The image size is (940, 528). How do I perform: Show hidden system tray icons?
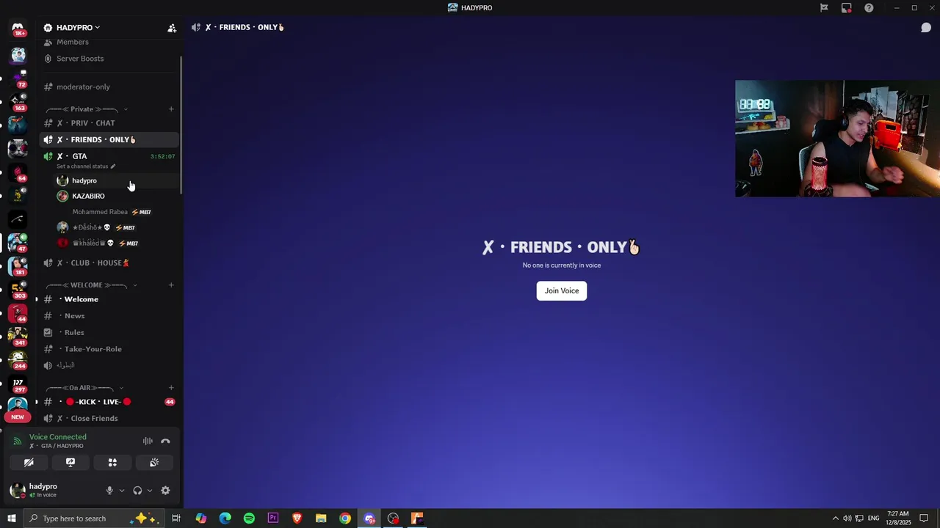[x=835, y=518]
